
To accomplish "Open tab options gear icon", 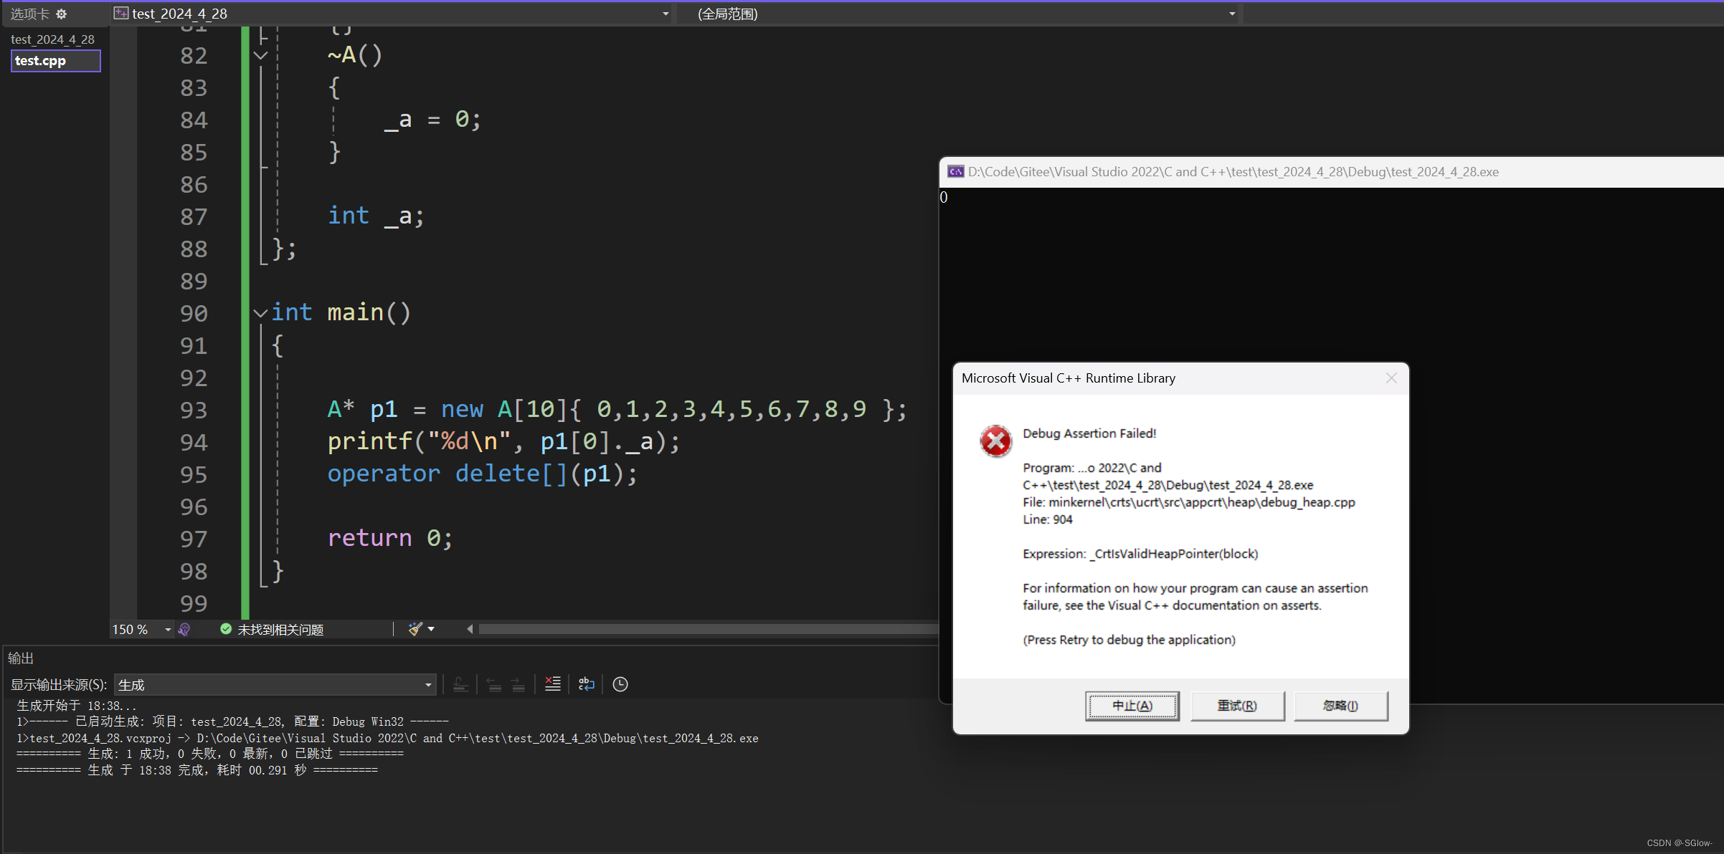I will pyautogui.click(x=62, y=14).
